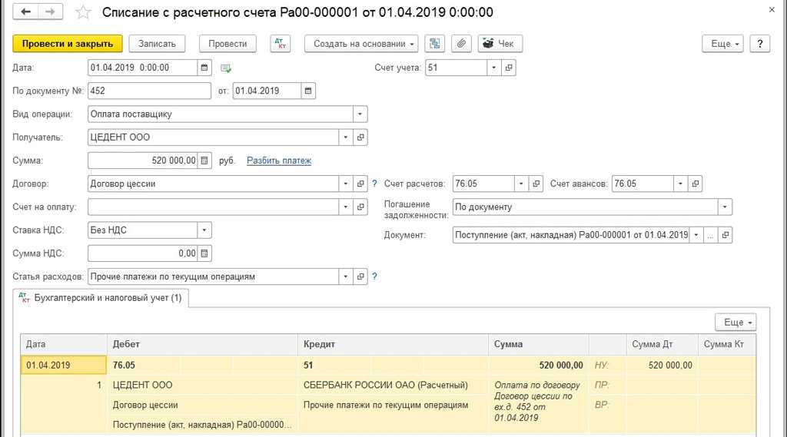Open the Счет авансов 76.05 item form icon
This screenshot has width=787, height=437.
[x=695, y=184]
